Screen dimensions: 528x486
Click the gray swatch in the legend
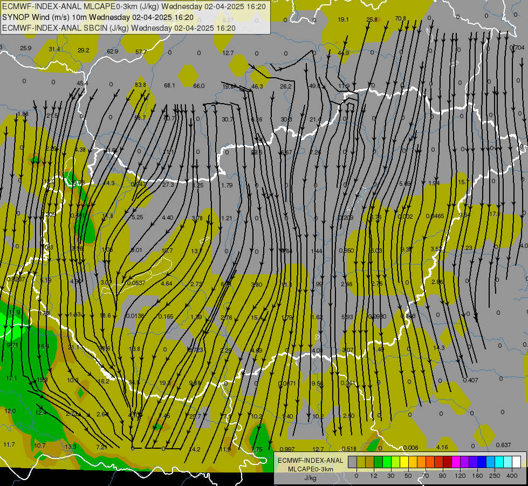click(x=352, y=462)
